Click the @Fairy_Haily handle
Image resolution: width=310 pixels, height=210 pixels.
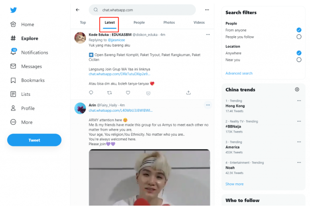(107, 105)
